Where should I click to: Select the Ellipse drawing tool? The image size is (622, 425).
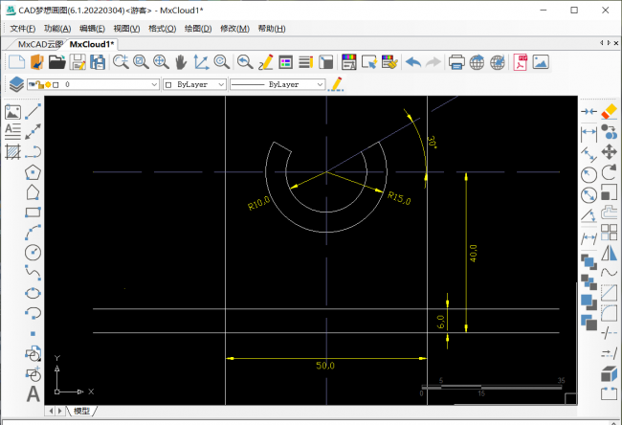33,293
